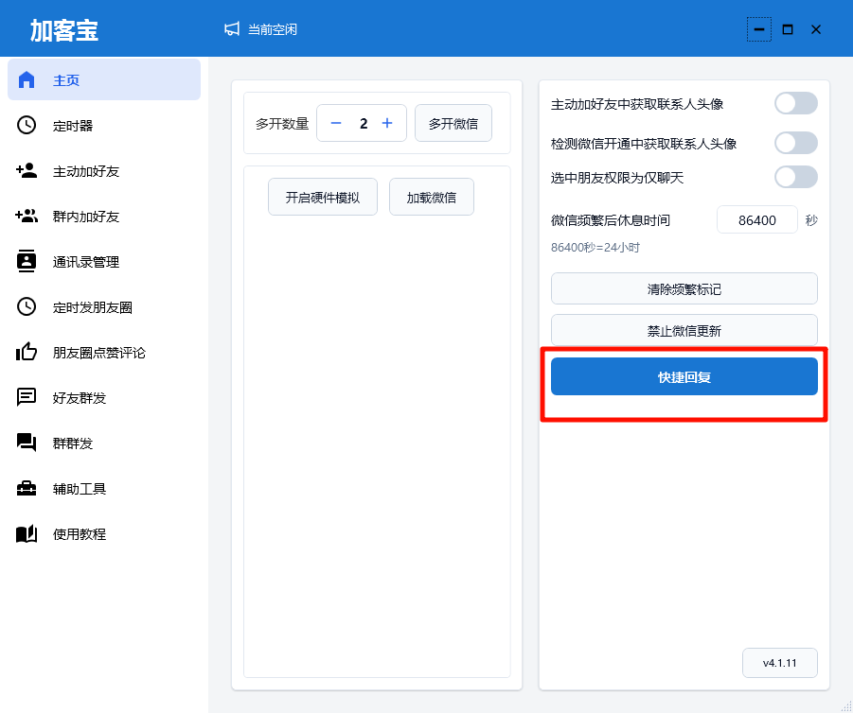Click the 微信频繁后休息时间 seconds input field
The height and width of the screenshot is (713, 853).
(756, 219)
